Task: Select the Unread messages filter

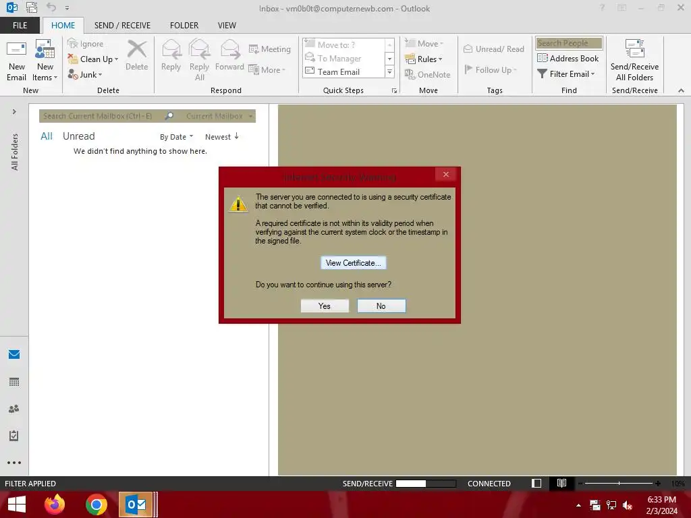Action: tap(78, 136)
